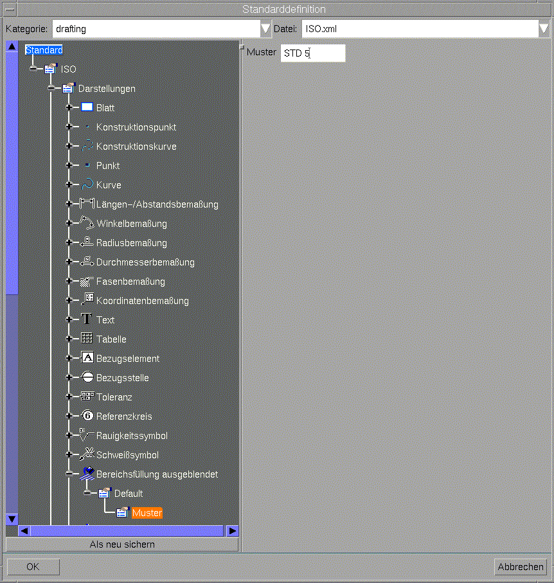The image size is (554, 583).
Task: Select the Koordinatenbemaßung tree item
Action: [x=143, y=301]
